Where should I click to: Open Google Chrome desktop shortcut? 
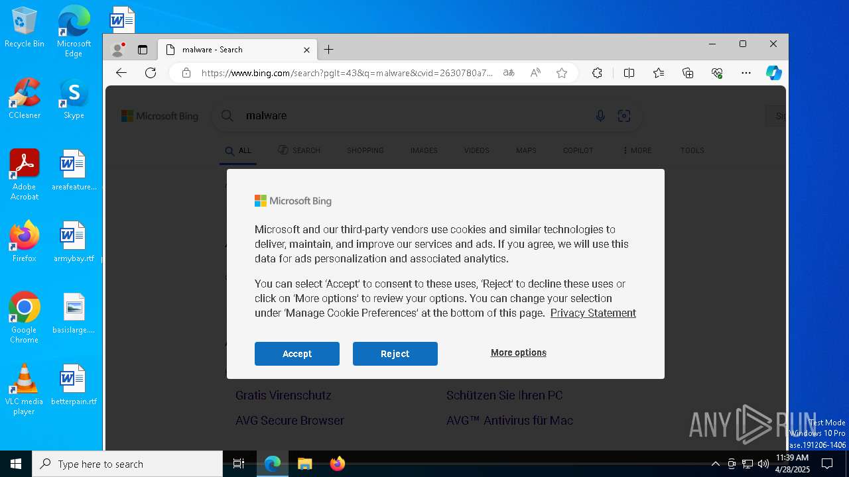(x=25, y=318)
